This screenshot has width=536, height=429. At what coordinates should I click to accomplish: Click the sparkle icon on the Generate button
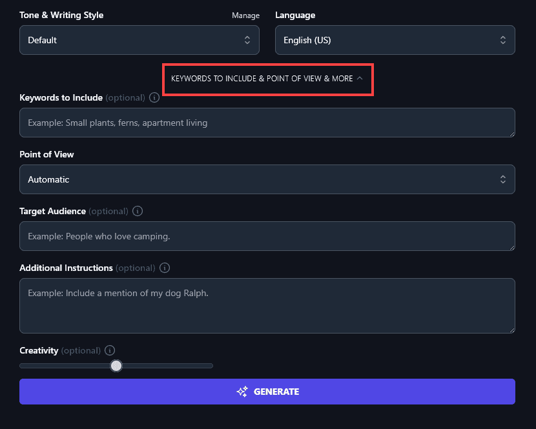242,391
